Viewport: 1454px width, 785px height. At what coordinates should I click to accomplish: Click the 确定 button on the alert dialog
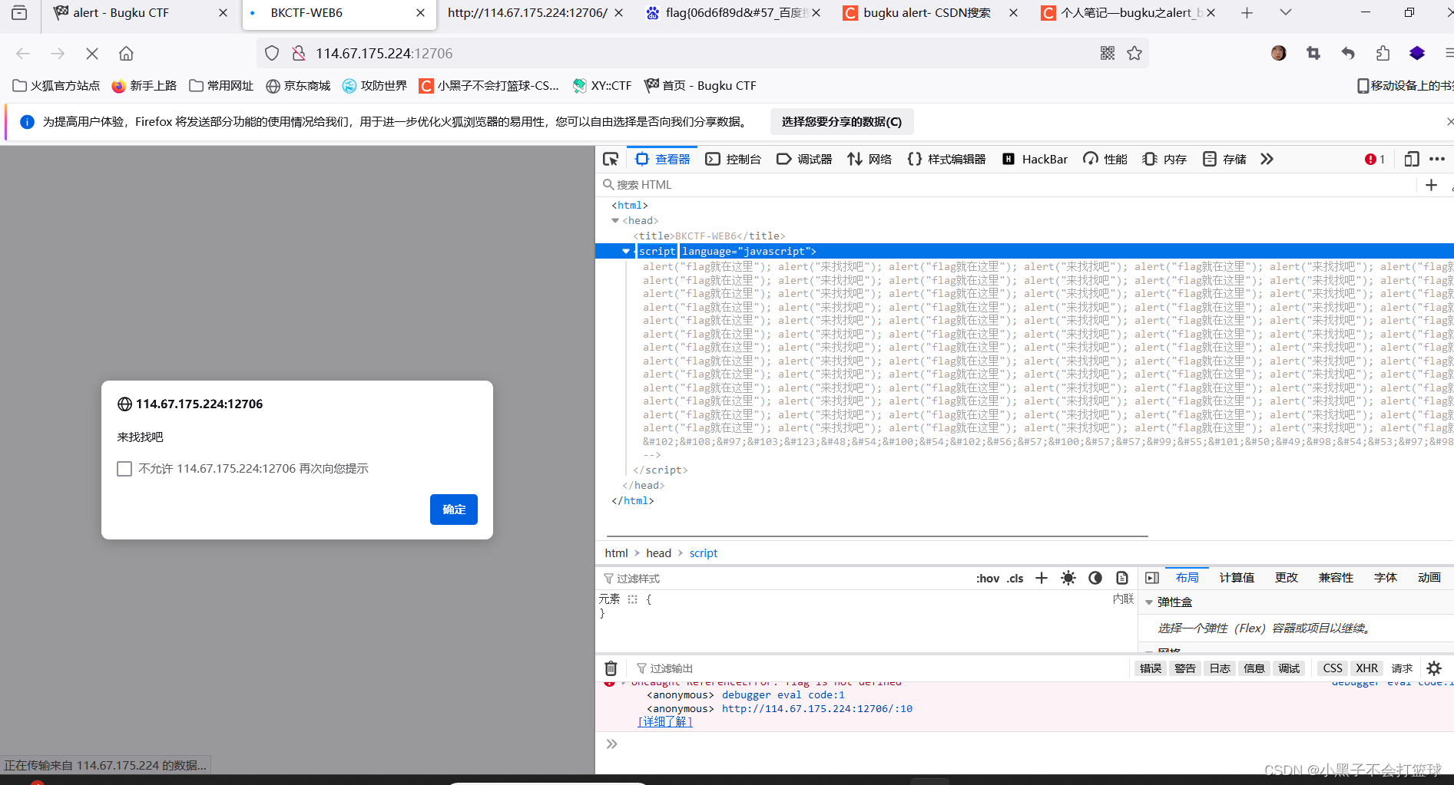[453, 509]
